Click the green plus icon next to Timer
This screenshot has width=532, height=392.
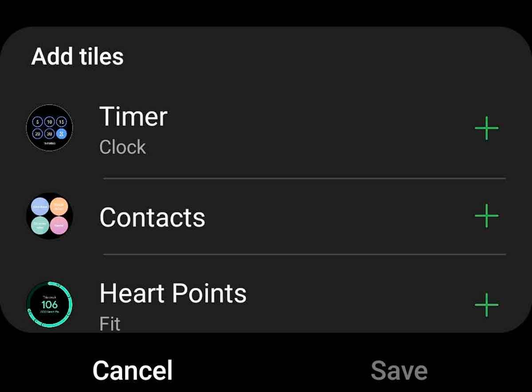tap(487, 129)
